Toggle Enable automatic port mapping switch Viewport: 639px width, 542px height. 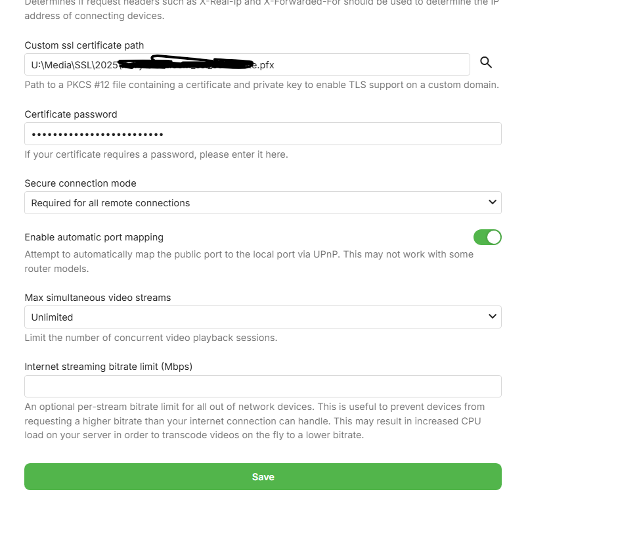[487, 237]
